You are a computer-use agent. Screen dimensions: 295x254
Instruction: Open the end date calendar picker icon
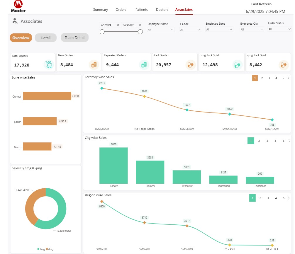(x=140, y=25)
